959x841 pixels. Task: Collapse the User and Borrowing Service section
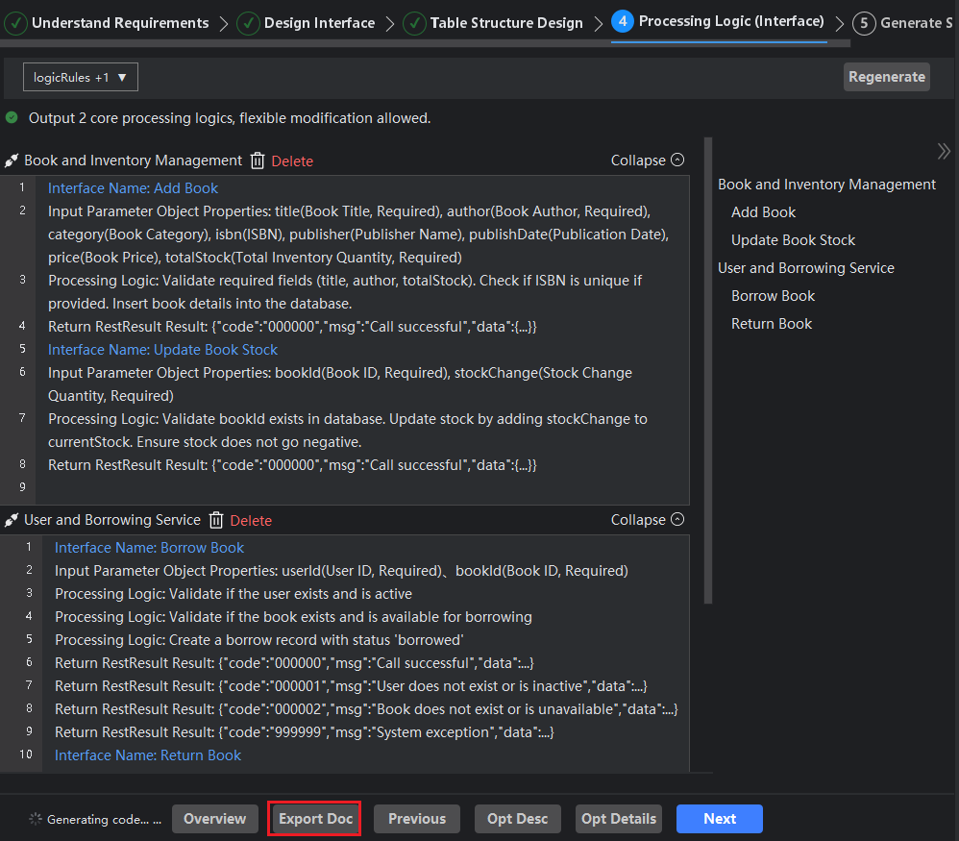pyautogui.click(x=648, y=520)
